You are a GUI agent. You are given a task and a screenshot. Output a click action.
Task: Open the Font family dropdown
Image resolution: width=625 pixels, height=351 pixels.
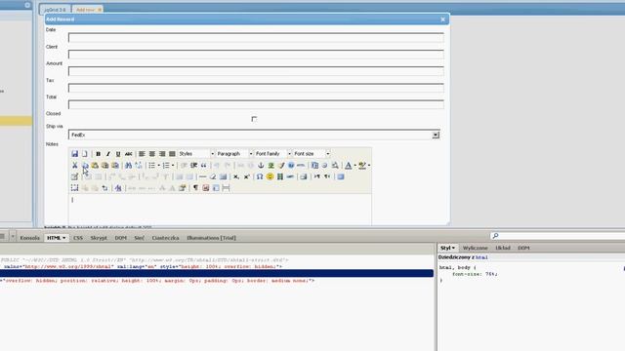tap(273, 154)
